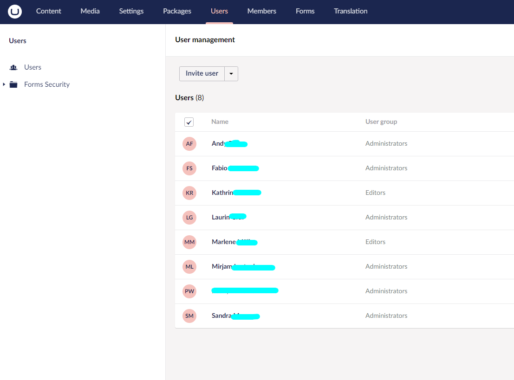Viewport: 514px width, 380px height.
Task: Go to the Settings section
Action: point(131,11)
